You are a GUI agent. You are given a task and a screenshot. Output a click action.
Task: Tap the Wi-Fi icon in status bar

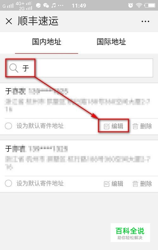(139, 5)
